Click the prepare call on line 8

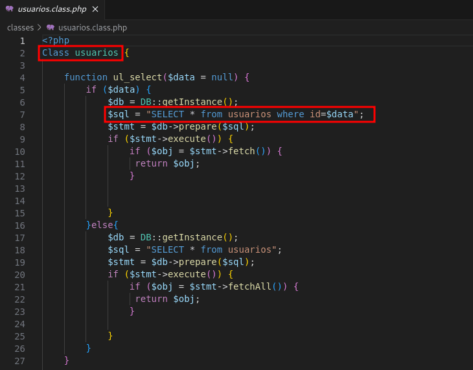(x=198, y=126)
